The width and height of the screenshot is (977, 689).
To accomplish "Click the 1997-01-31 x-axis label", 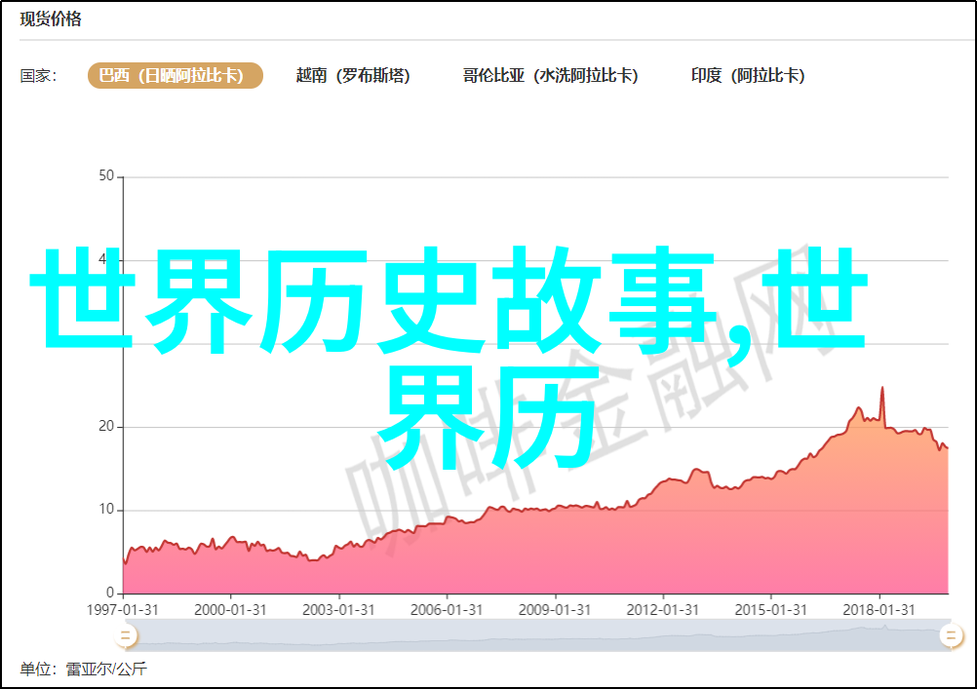I will click(x=125, y=609).
